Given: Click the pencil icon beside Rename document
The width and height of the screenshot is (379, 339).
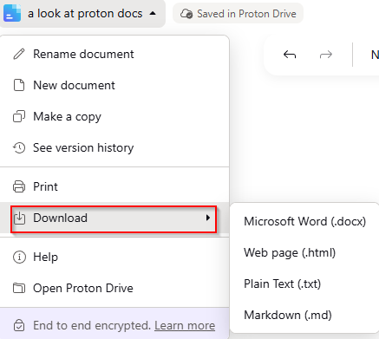Looking at the screenshot, I should pyautogui.click(x=19, y=54).
